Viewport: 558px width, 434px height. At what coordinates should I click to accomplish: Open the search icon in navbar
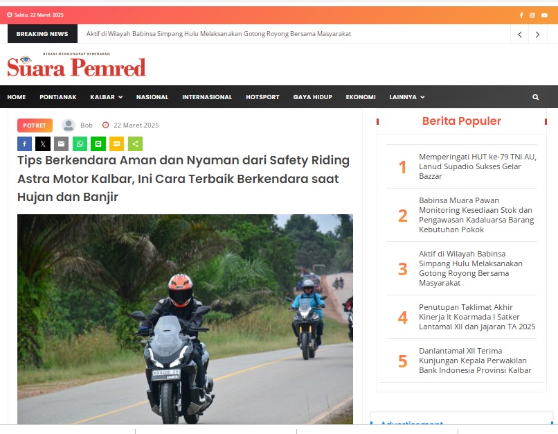pos(535,97)
